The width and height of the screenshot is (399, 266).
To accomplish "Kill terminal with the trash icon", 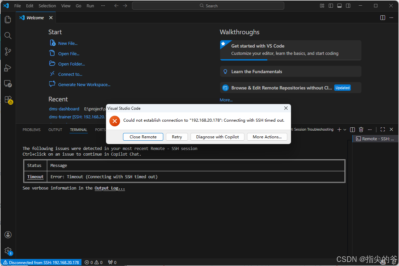I will coord(361,129).
